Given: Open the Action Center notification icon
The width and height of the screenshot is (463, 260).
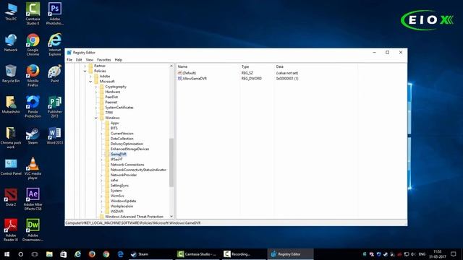Looking at the screenshot, I should click(x=454, y=254).
